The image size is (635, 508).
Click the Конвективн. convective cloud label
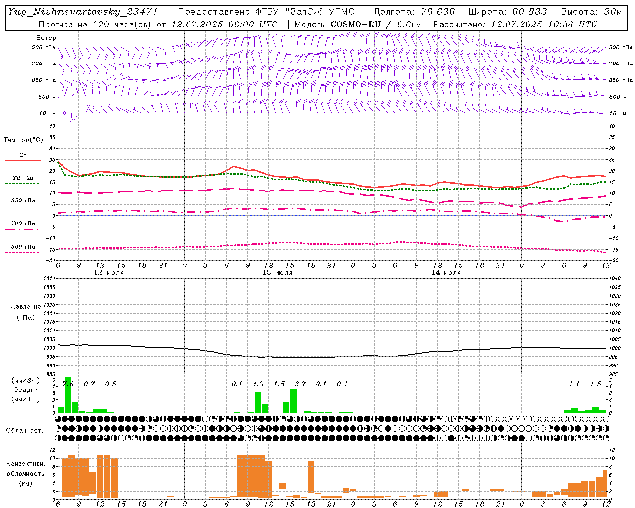click(x=26, y=464)
